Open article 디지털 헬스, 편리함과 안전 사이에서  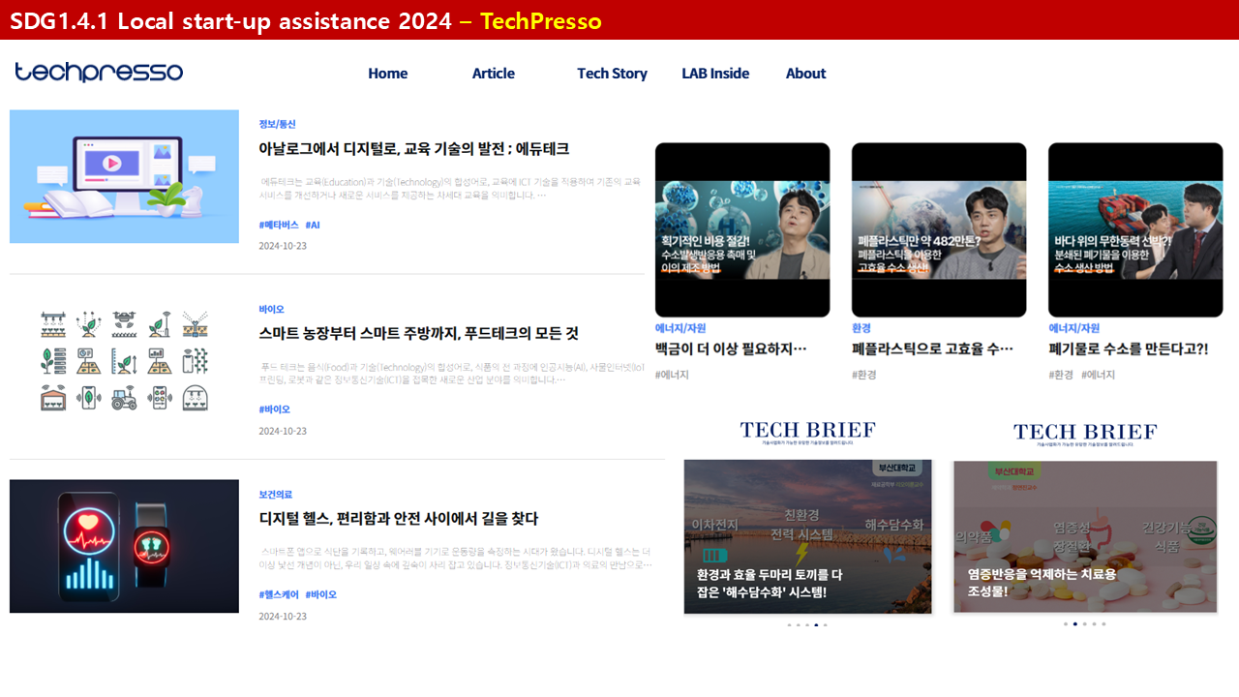[398, 519]
